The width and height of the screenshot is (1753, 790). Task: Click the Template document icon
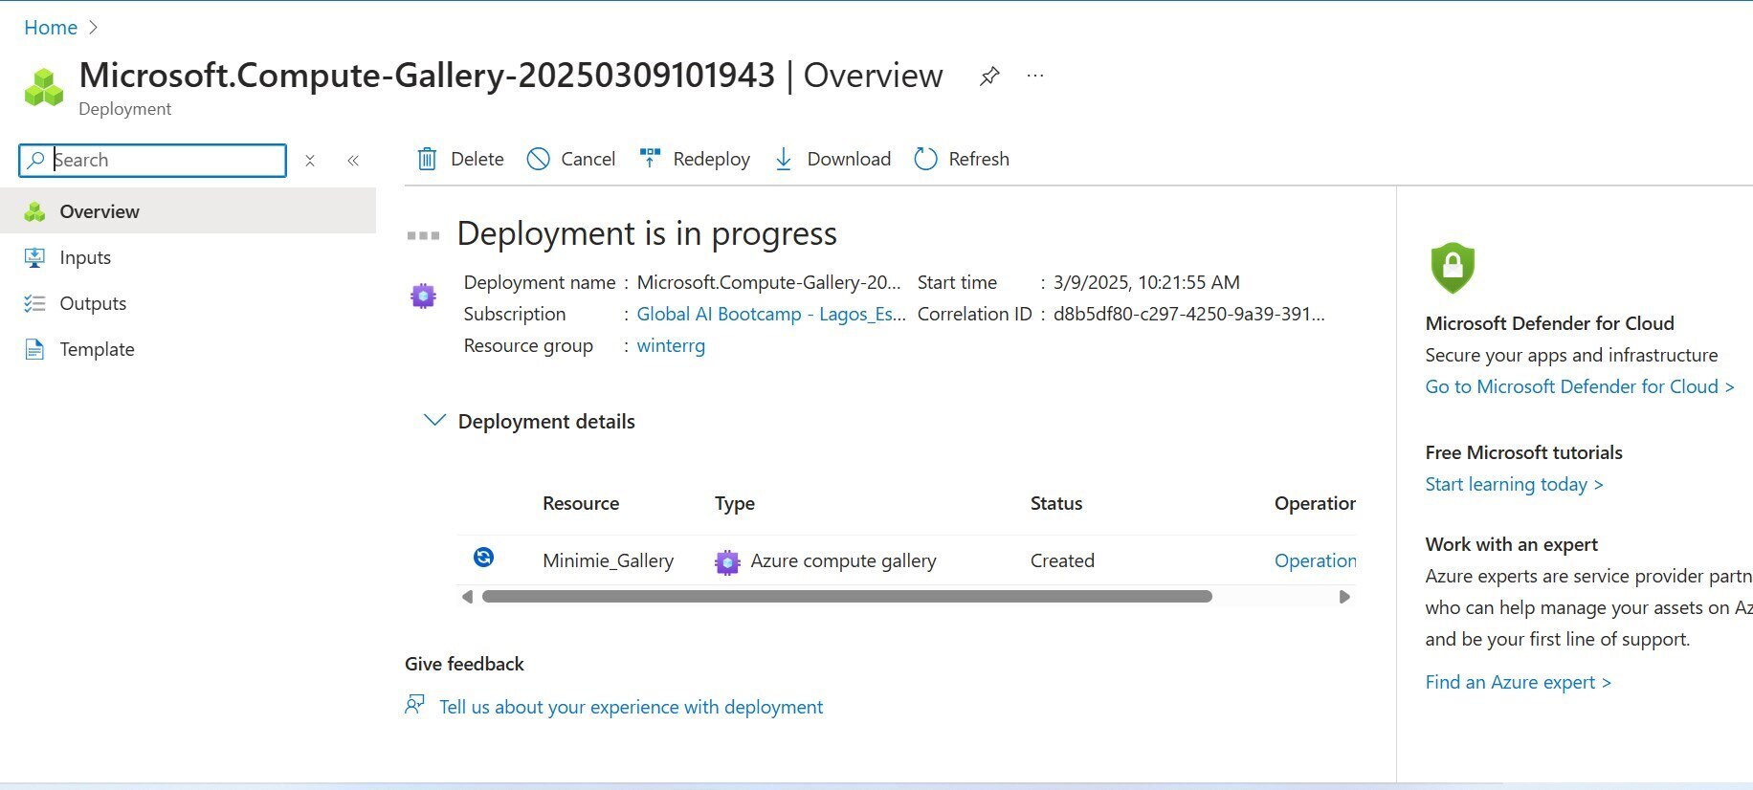pos(34,349)
